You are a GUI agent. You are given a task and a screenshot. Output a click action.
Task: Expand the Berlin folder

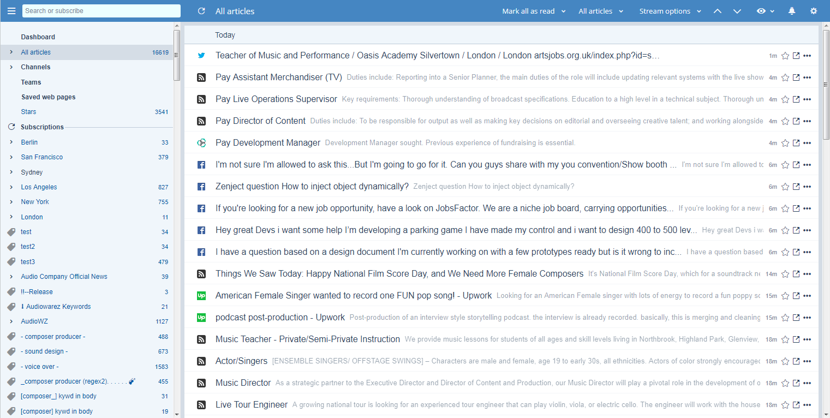coord(11,142)
